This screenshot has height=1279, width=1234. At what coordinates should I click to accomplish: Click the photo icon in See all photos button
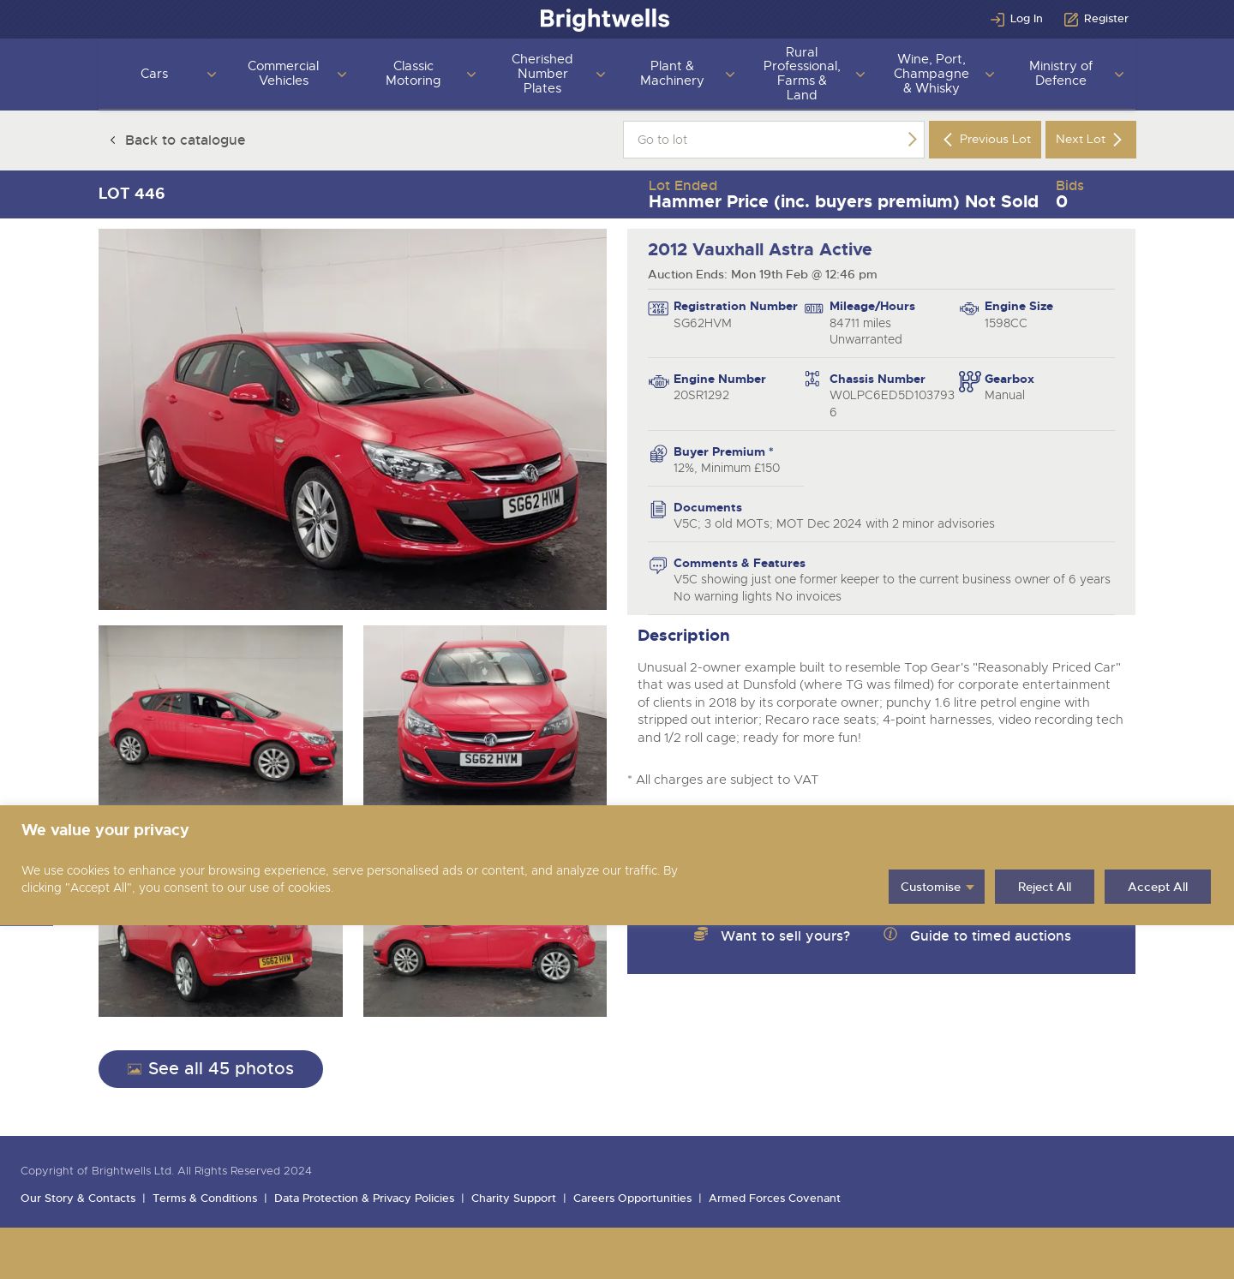(135, 1069)
